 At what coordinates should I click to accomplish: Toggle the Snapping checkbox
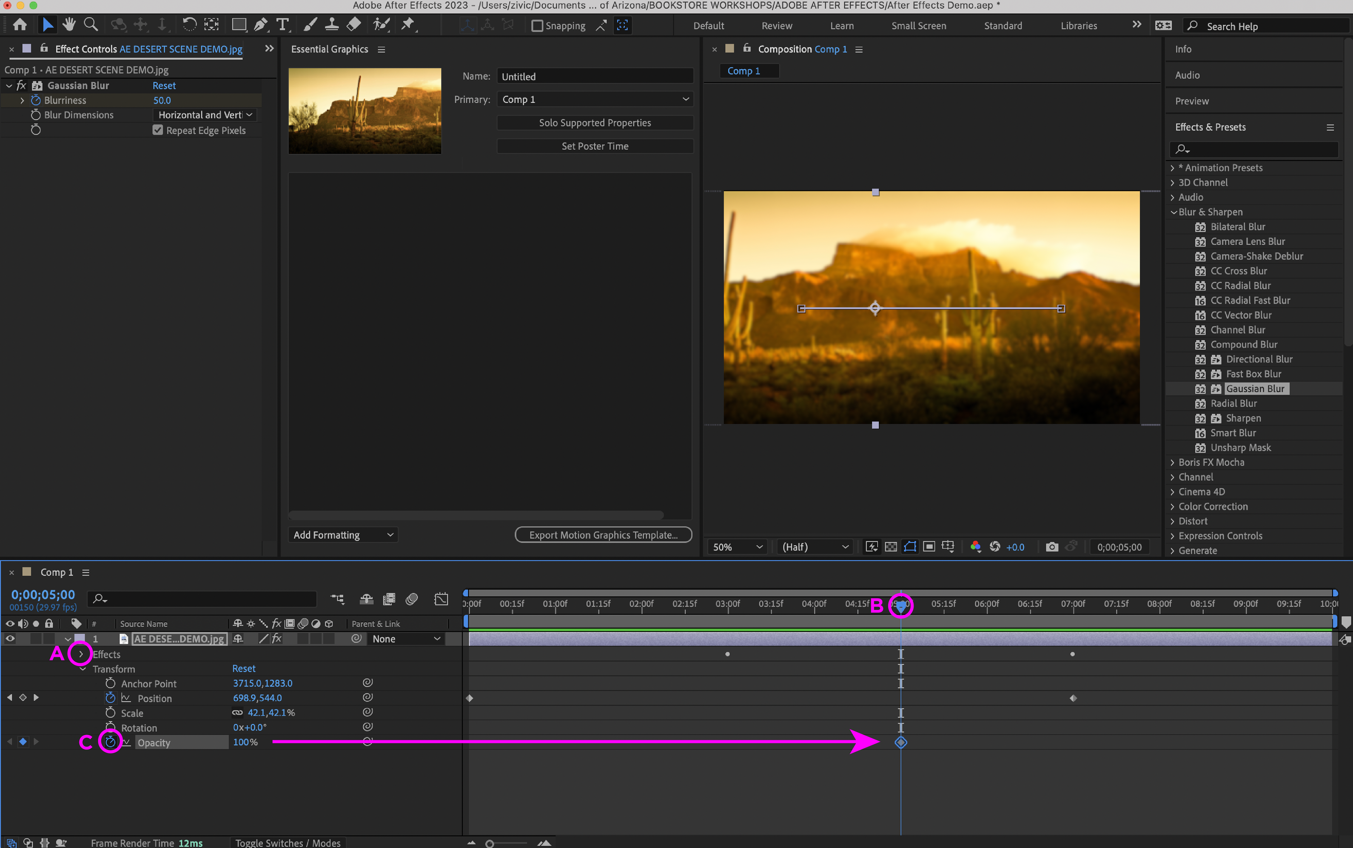coord(537,26)
